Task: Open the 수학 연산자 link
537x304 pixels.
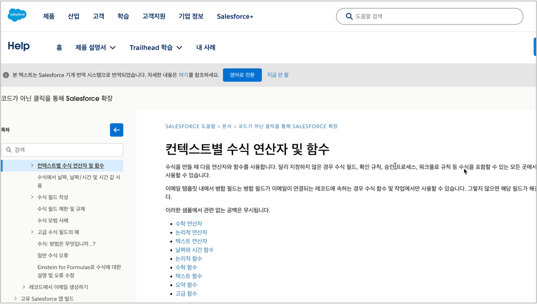Action: pos(188,224)
